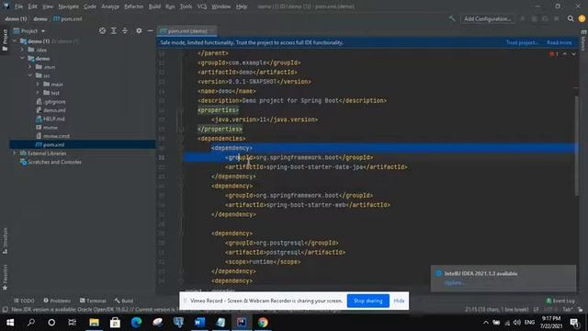588x331 pixels.
Task: Open the Structure side tool tab
Action: 5,240
